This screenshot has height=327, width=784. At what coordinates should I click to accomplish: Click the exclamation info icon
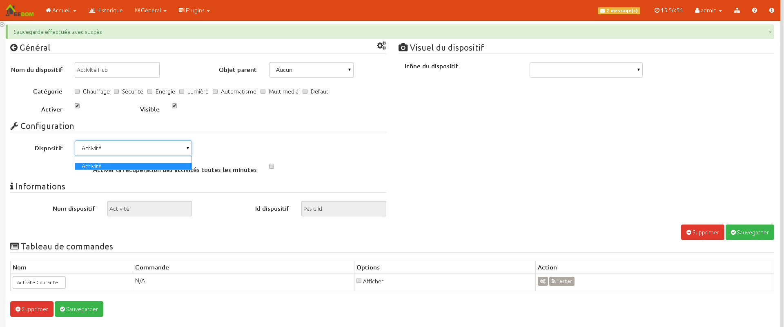772,10
